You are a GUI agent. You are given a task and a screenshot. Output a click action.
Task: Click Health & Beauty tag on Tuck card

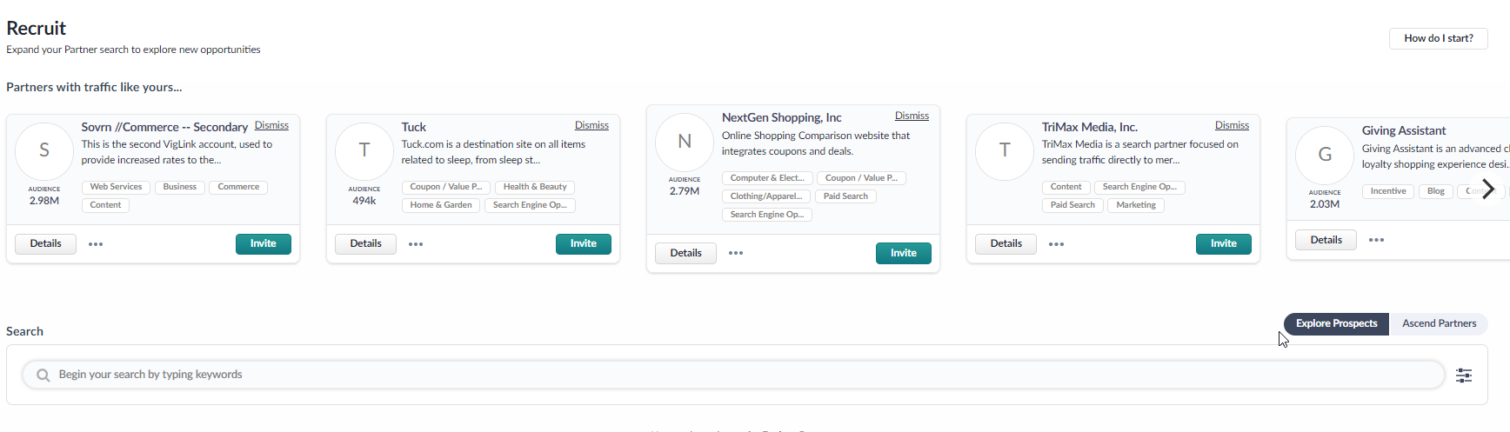click(535, 187)
